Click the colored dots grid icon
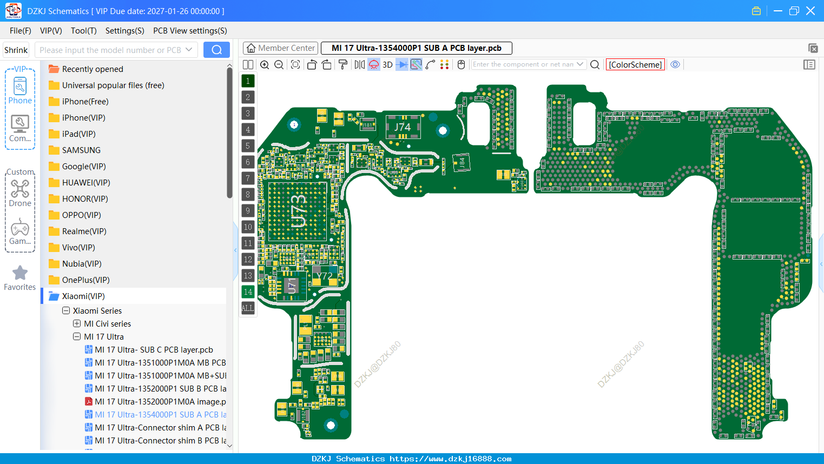This screenshot has height=464, width=824. [445, 65]
